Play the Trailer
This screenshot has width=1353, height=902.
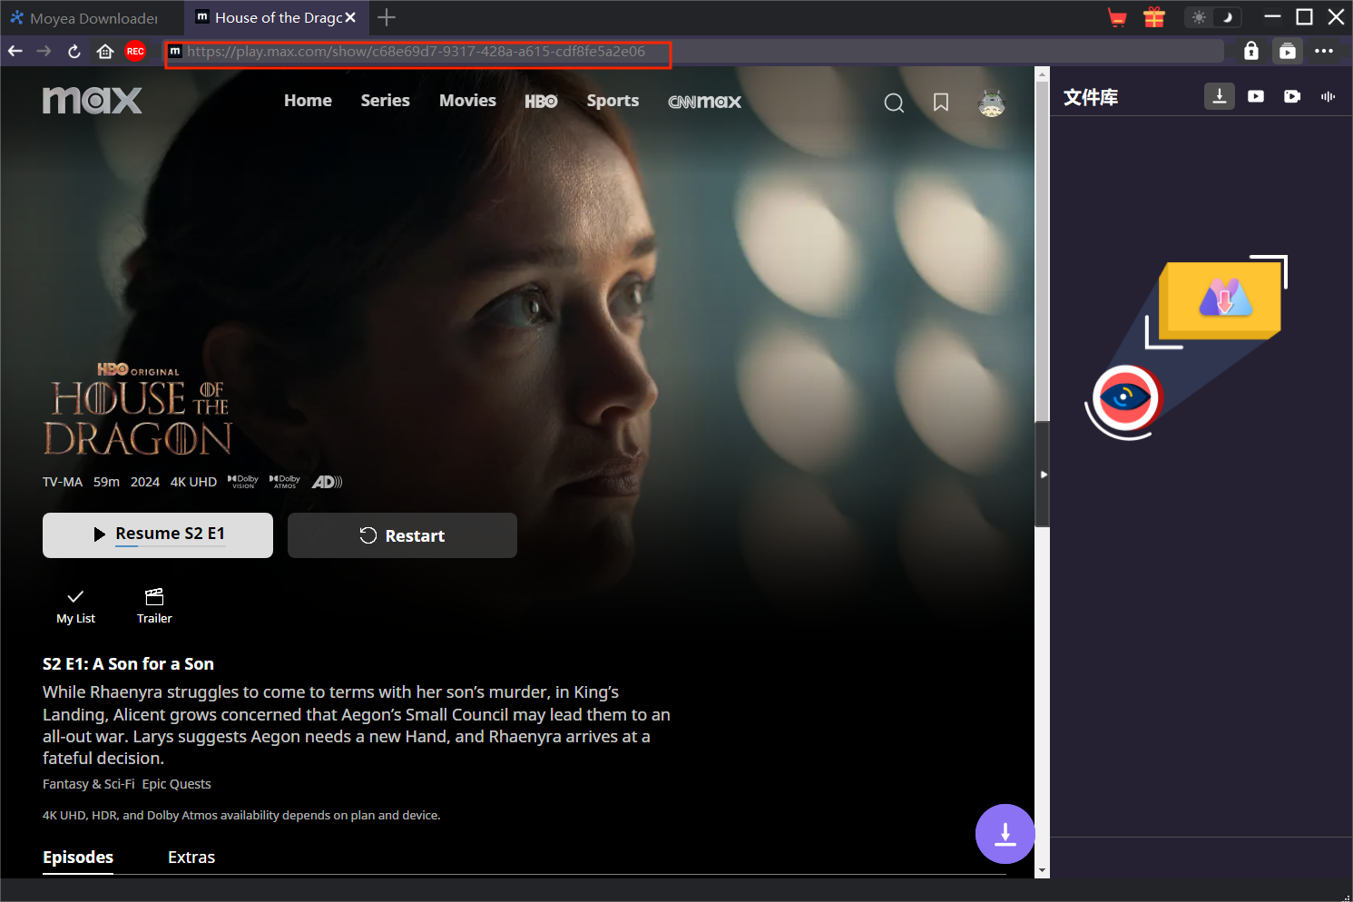point(154,606)
